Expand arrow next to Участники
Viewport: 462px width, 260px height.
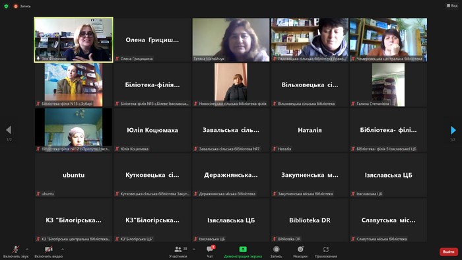coord(194,249)
